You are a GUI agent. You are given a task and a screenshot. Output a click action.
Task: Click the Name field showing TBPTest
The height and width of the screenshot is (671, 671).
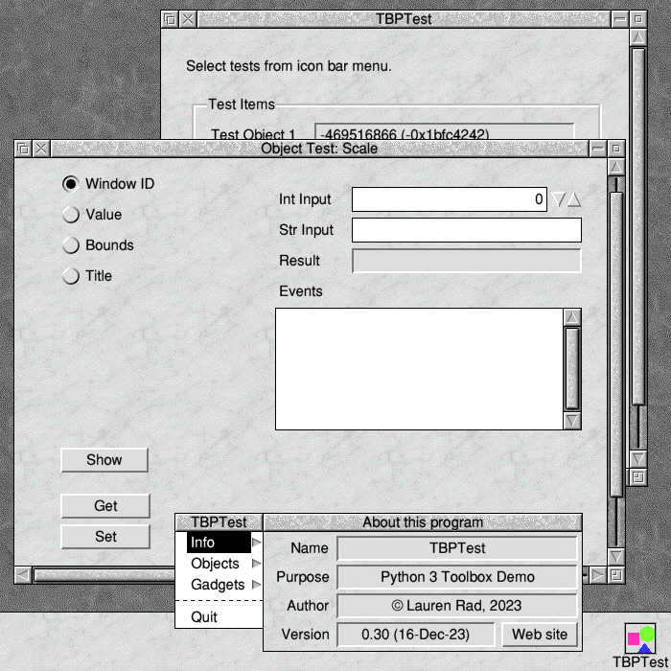457,548
